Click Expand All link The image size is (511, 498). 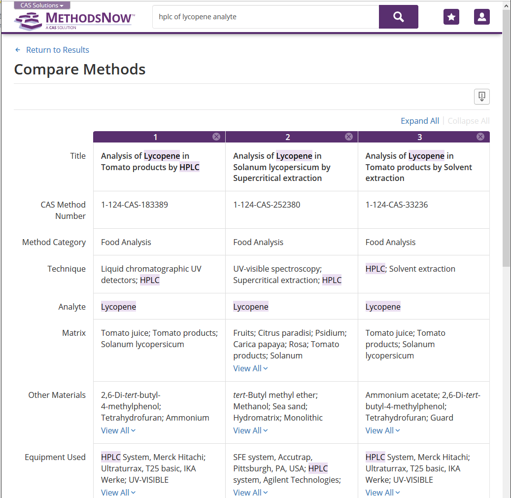click(x=419, y=121)
